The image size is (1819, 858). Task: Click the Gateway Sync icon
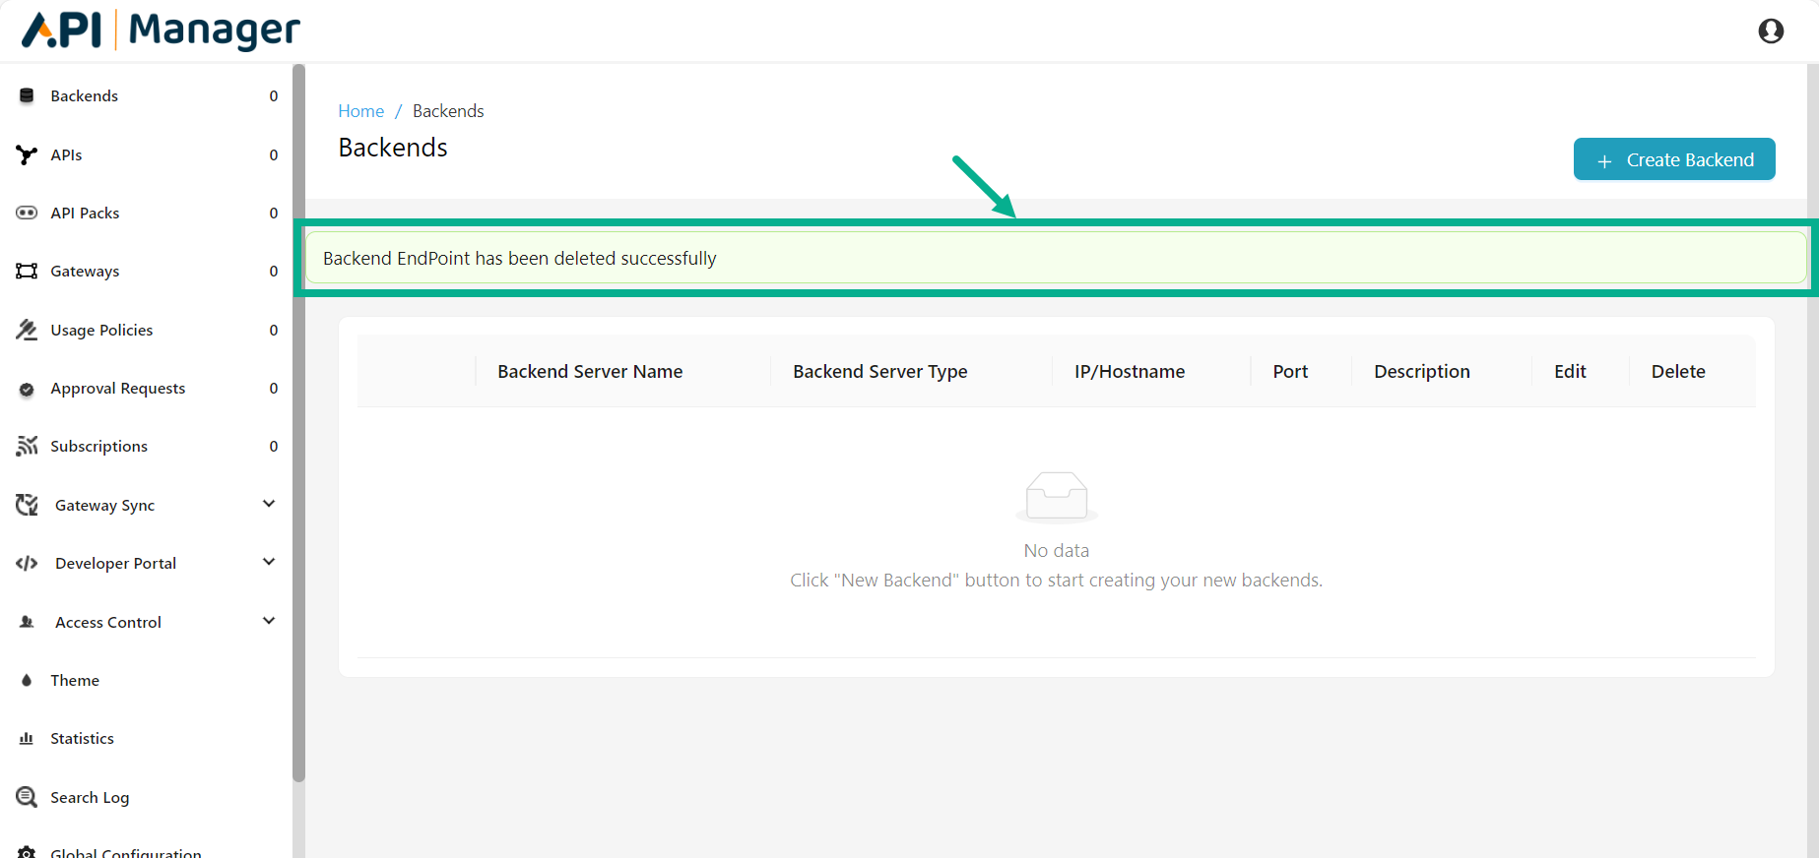27,505
